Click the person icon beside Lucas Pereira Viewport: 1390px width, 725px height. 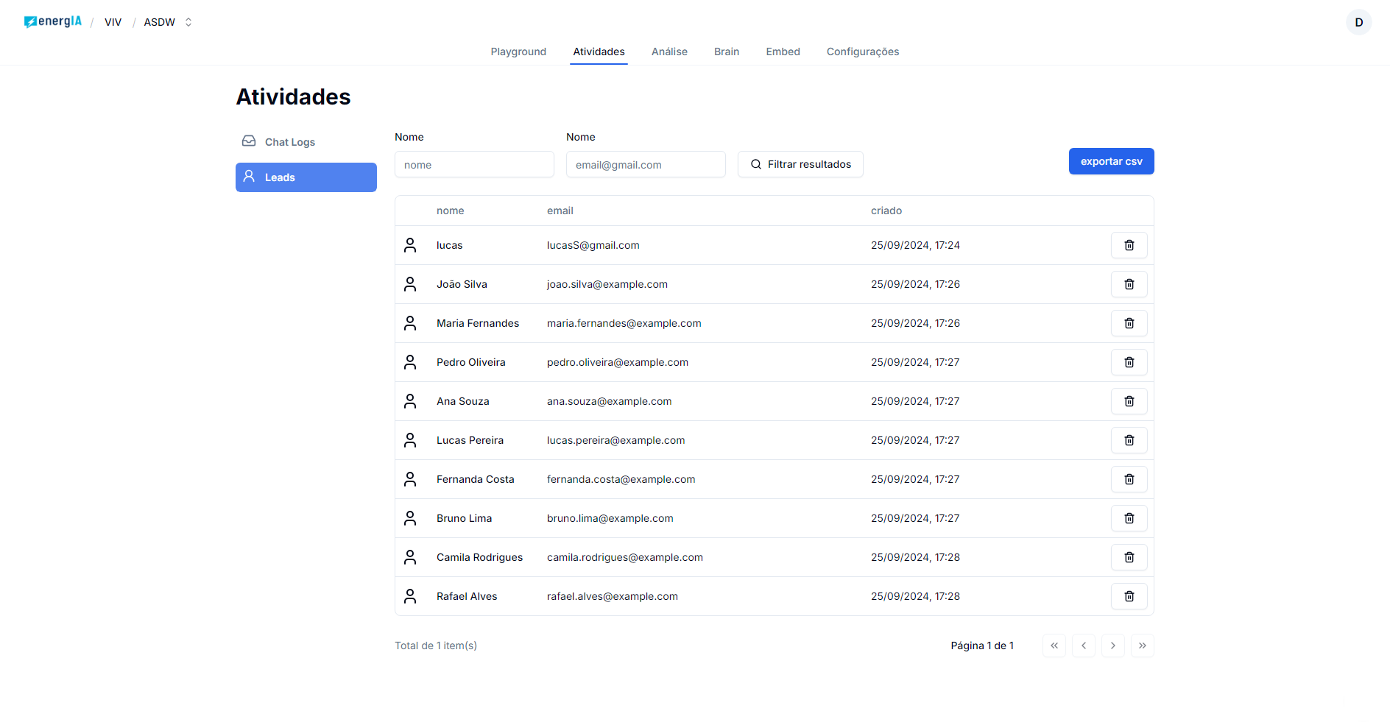[x=410, y=440]
